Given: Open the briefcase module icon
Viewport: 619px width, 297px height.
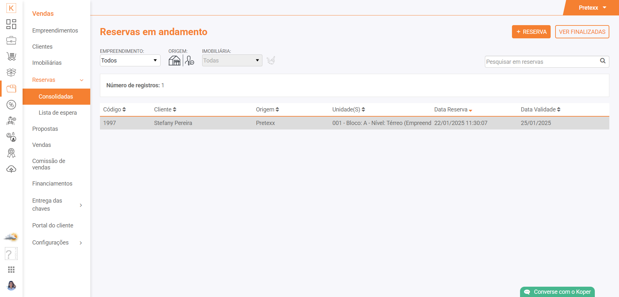Looking at the screenshot, I should pyautogui.click(x=11, y=41).
